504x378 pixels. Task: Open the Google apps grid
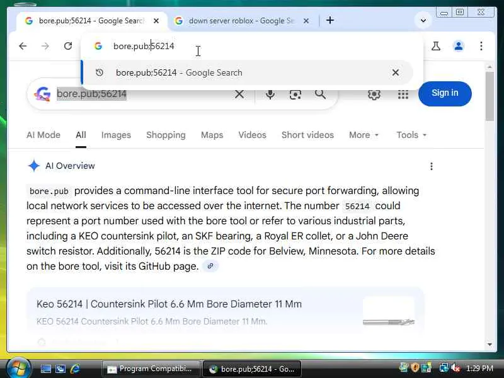[403, 94]
